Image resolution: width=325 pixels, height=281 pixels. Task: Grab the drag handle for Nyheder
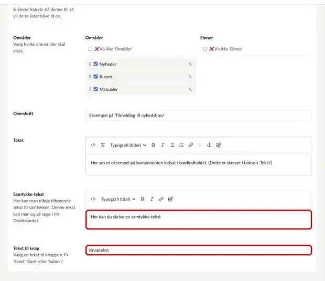click(x=90, y=64)
